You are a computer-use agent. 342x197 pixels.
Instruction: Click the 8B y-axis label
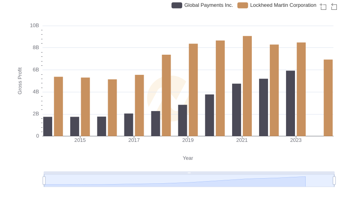(x=36, y=47)
